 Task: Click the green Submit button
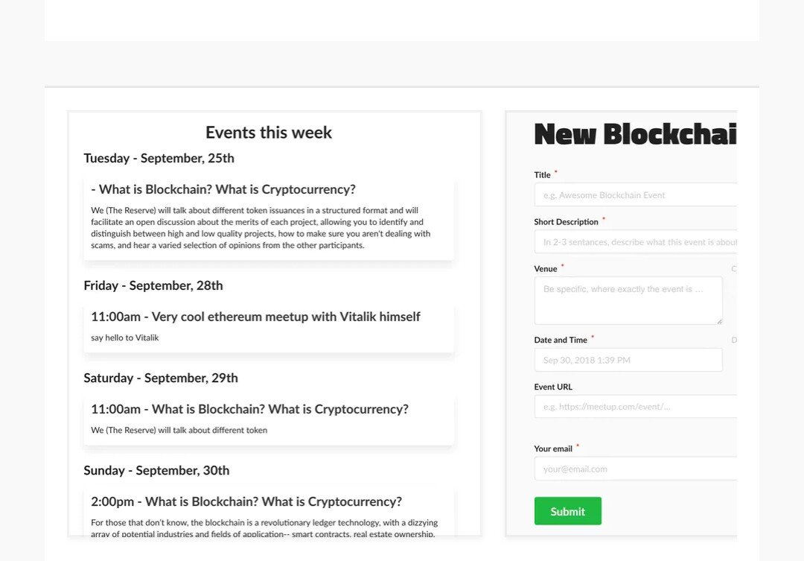click(x=567, y=510)
